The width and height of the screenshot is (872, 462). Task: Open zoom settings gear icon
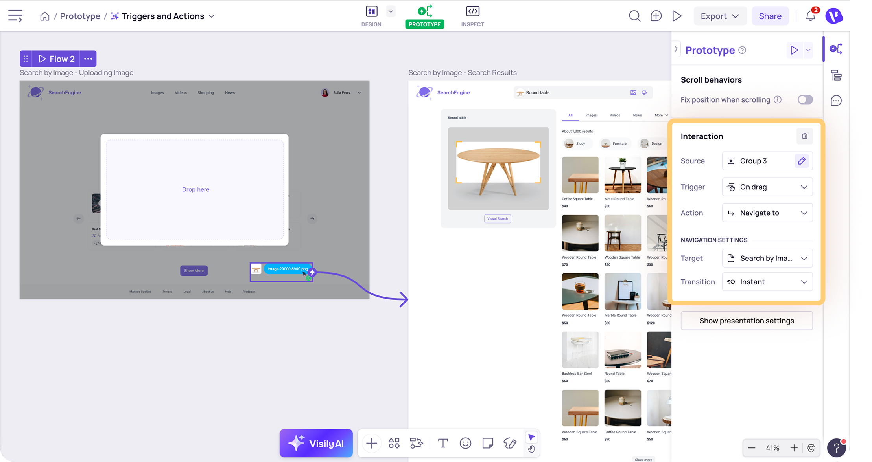(811, 448)
